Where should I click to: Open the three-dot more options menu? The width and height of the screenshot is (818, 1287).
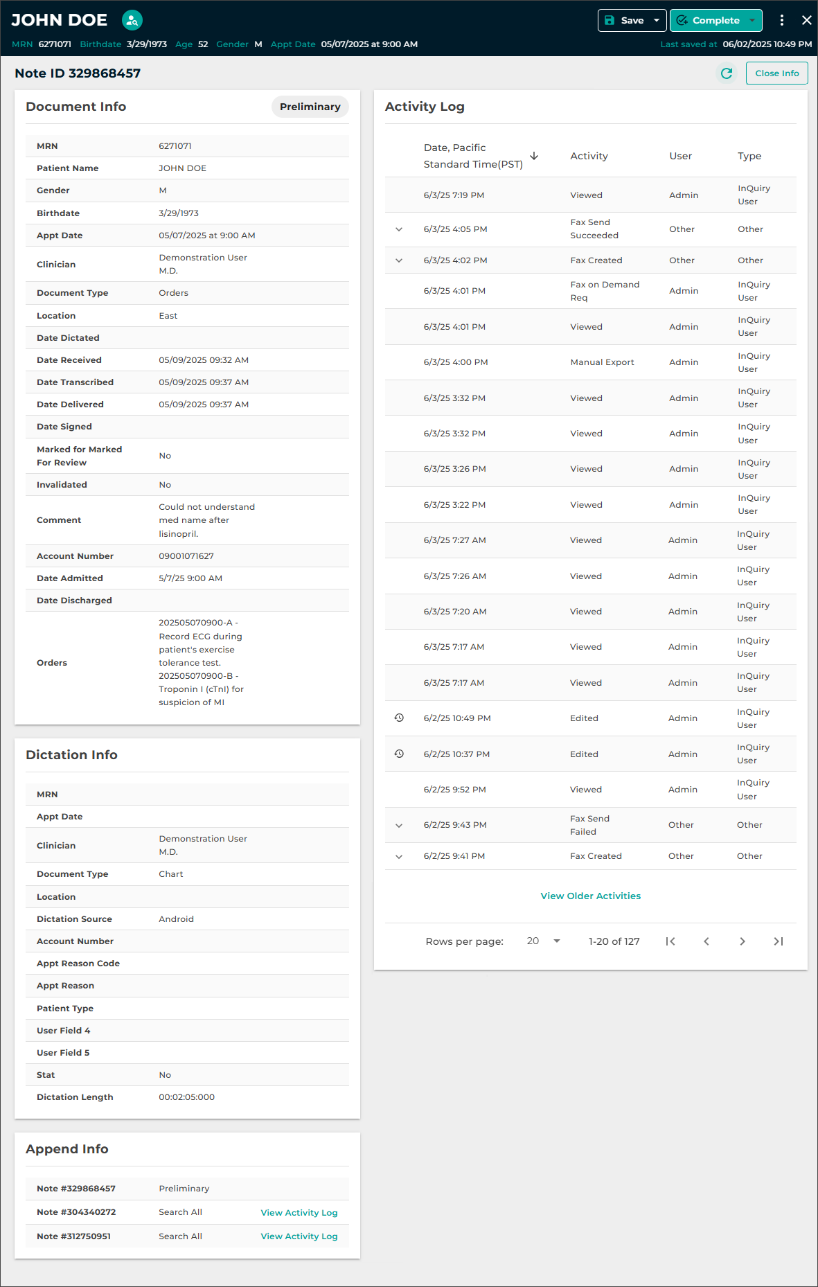781,20
